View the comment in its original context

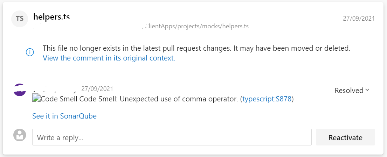109,58
